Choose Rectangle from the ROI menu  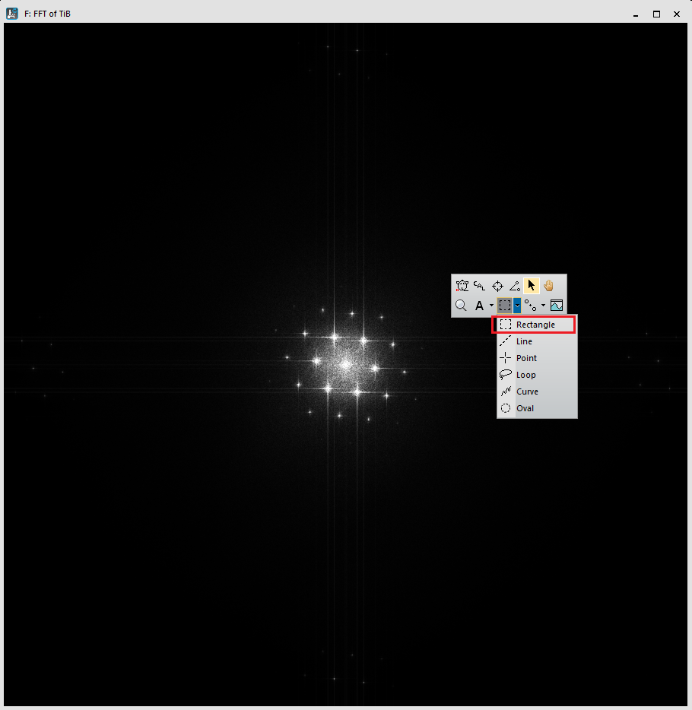(534, 325)
